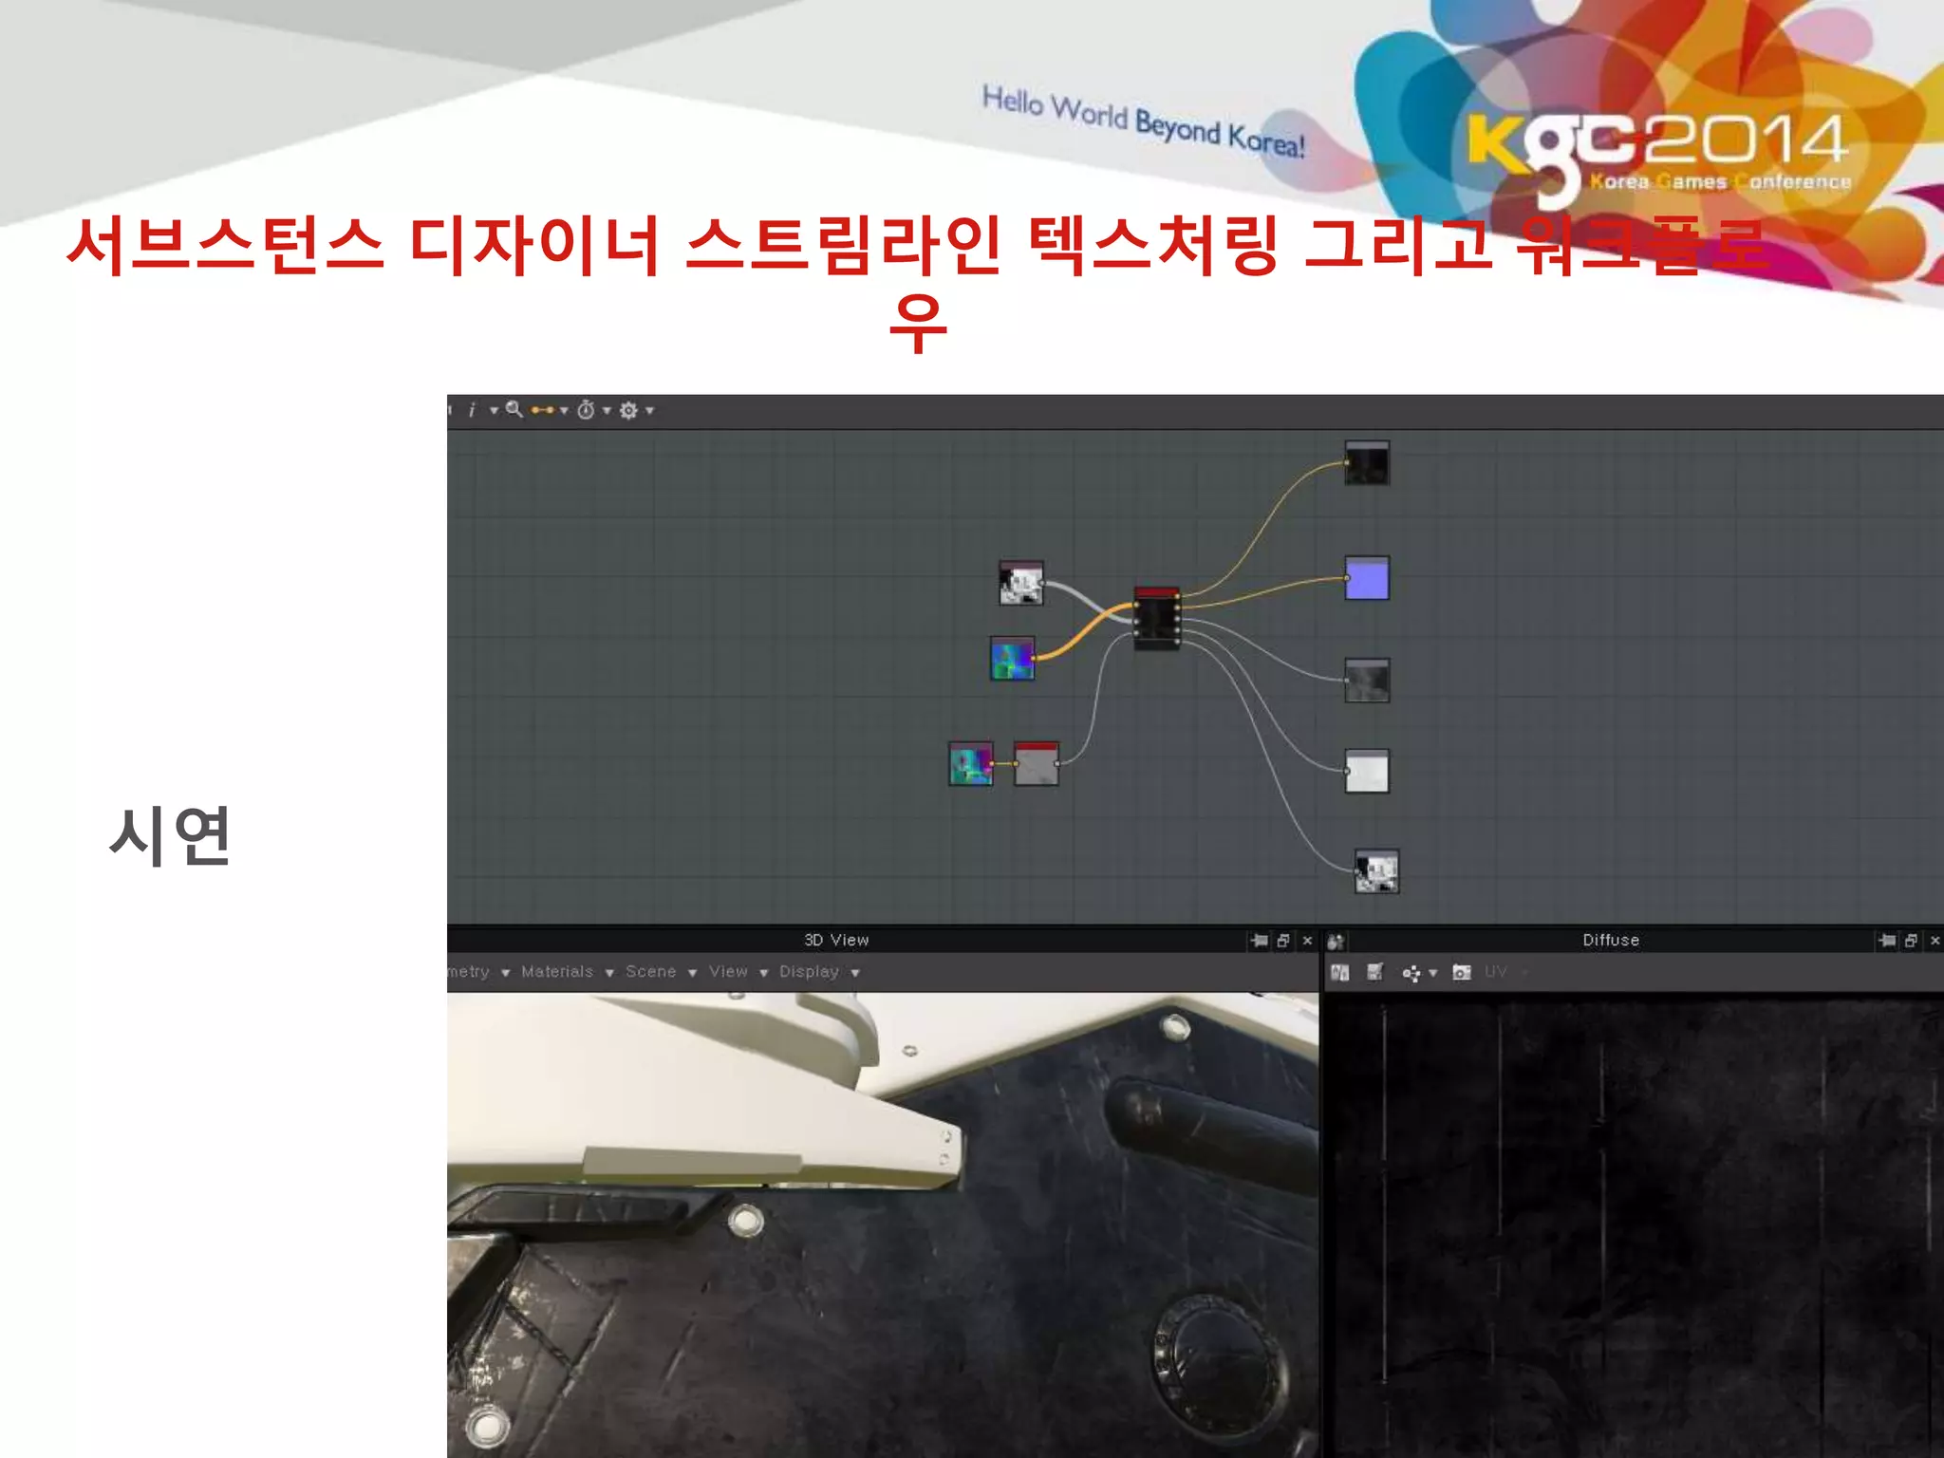The width and height of the screenshot is (1944, 1458).
Task: Close the 3D View panel
Action: pyautogui.click(x=1307, y=941)
